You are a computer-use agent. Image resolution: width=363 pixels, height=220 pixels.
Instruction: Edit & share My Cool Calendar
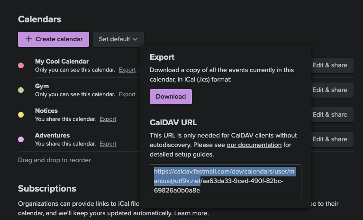coord(332,65)
